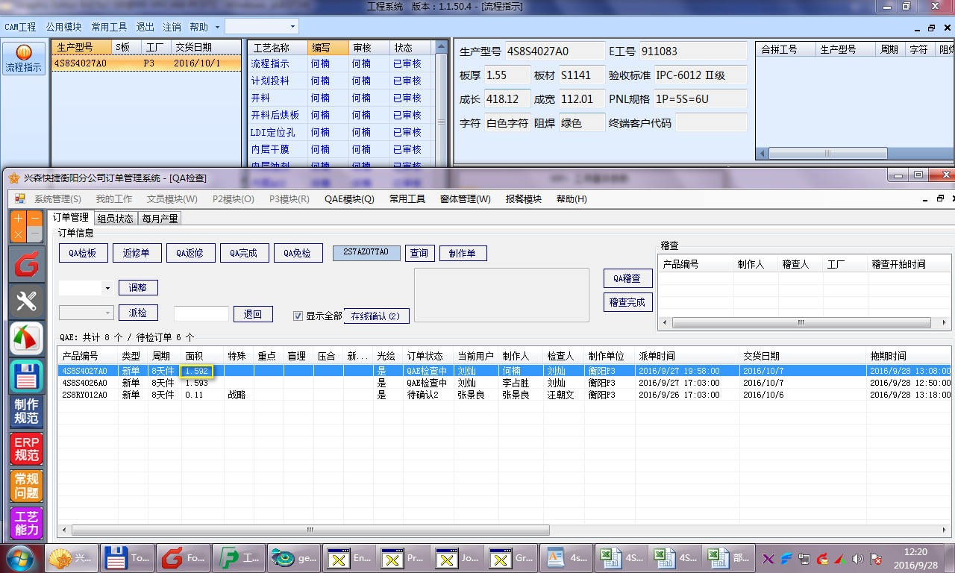This screenshot has width=955, height=573.
Task: Open the 常规问题 sidebar icon
Action: pyautogui.click(x=26, y=486)
